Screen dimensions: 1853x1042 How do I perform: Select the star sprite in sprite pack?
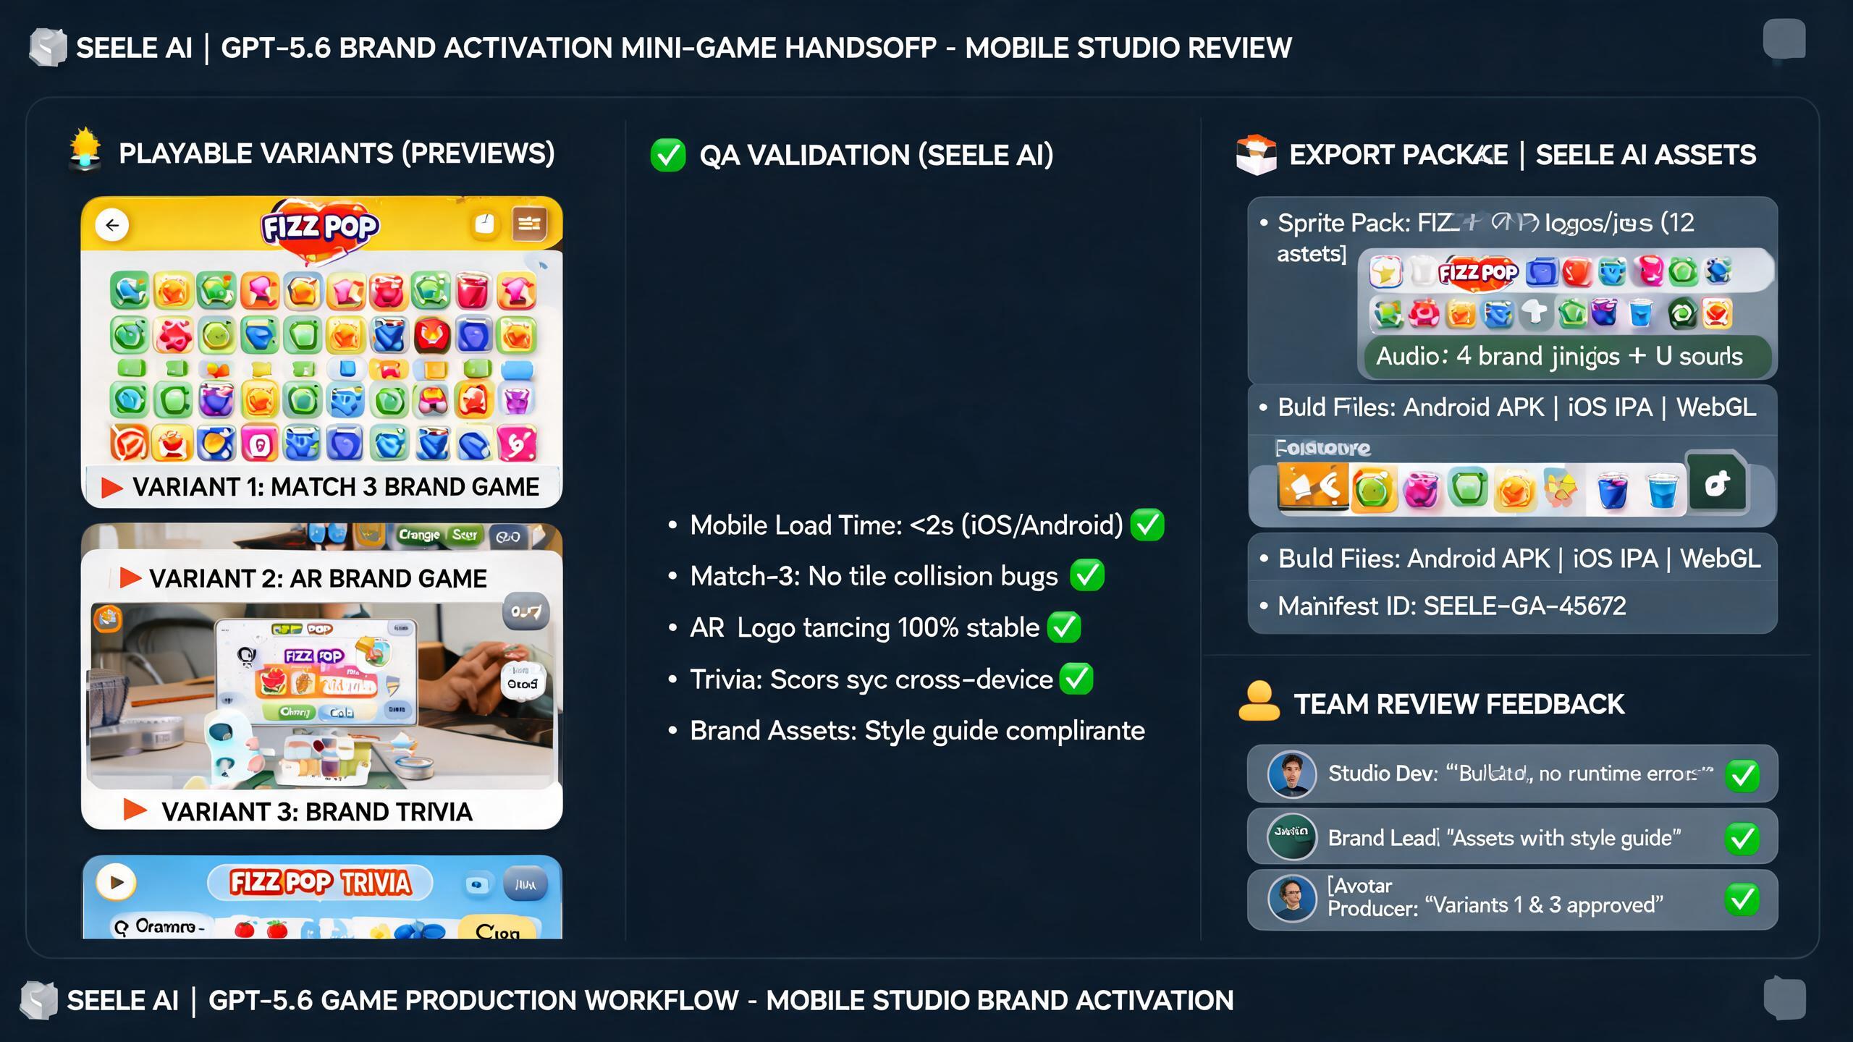1385,272
